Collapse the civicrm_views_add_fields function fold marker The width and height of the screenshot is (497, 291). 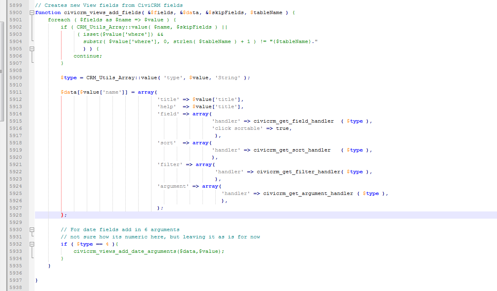tap(32, 12)
